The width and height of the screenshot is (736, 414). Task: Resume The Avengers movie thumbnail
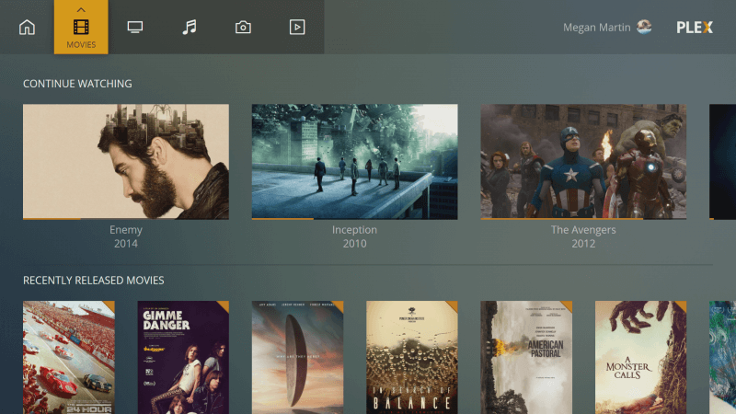tap(583, 161)
